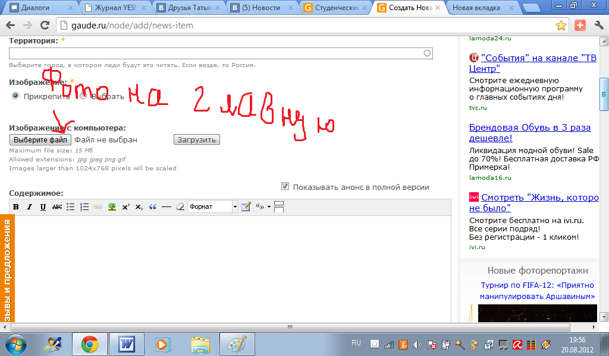
Task: Apply italic formatting in the editor
Action: click(x=30, y=207)
